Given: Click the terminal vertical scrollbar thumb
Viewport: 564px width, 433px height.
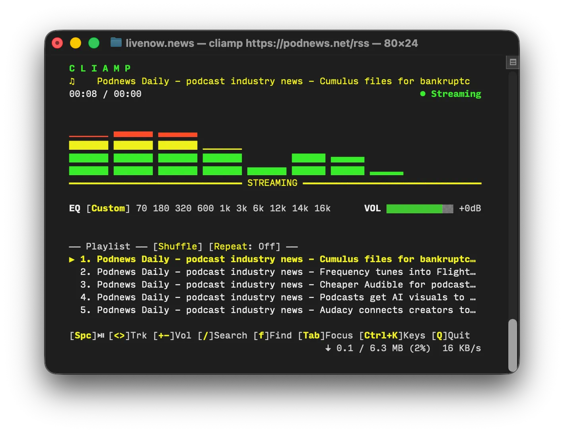Looking at the screenshot, I should pos(513,345).
